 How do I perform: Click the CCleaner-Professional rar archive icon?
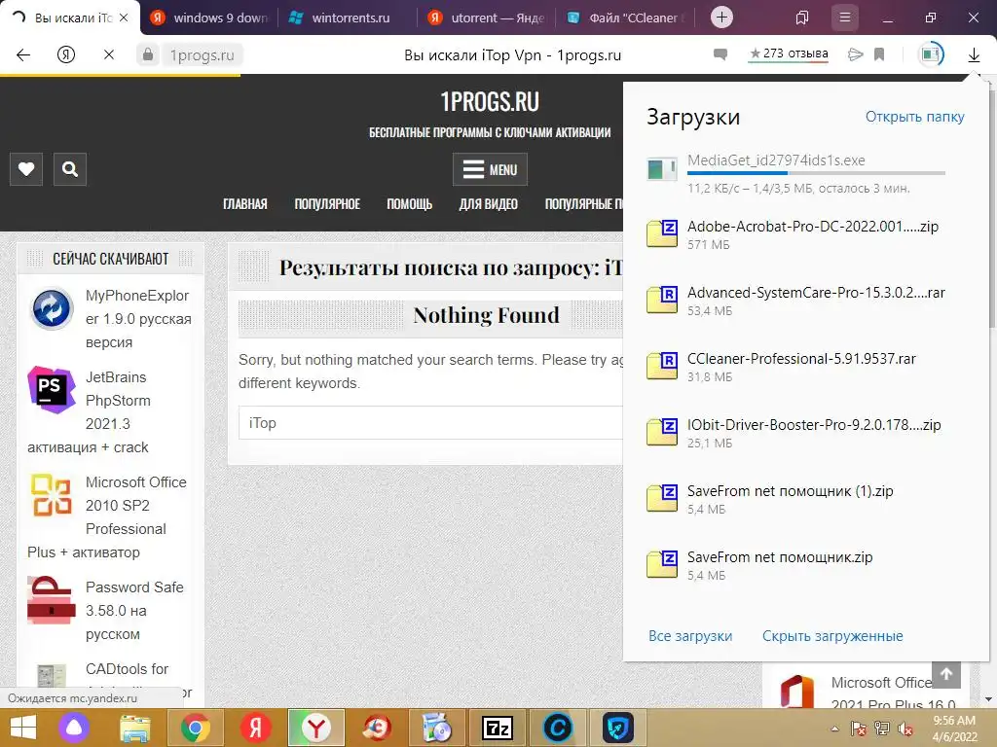[x=662, y=366]
